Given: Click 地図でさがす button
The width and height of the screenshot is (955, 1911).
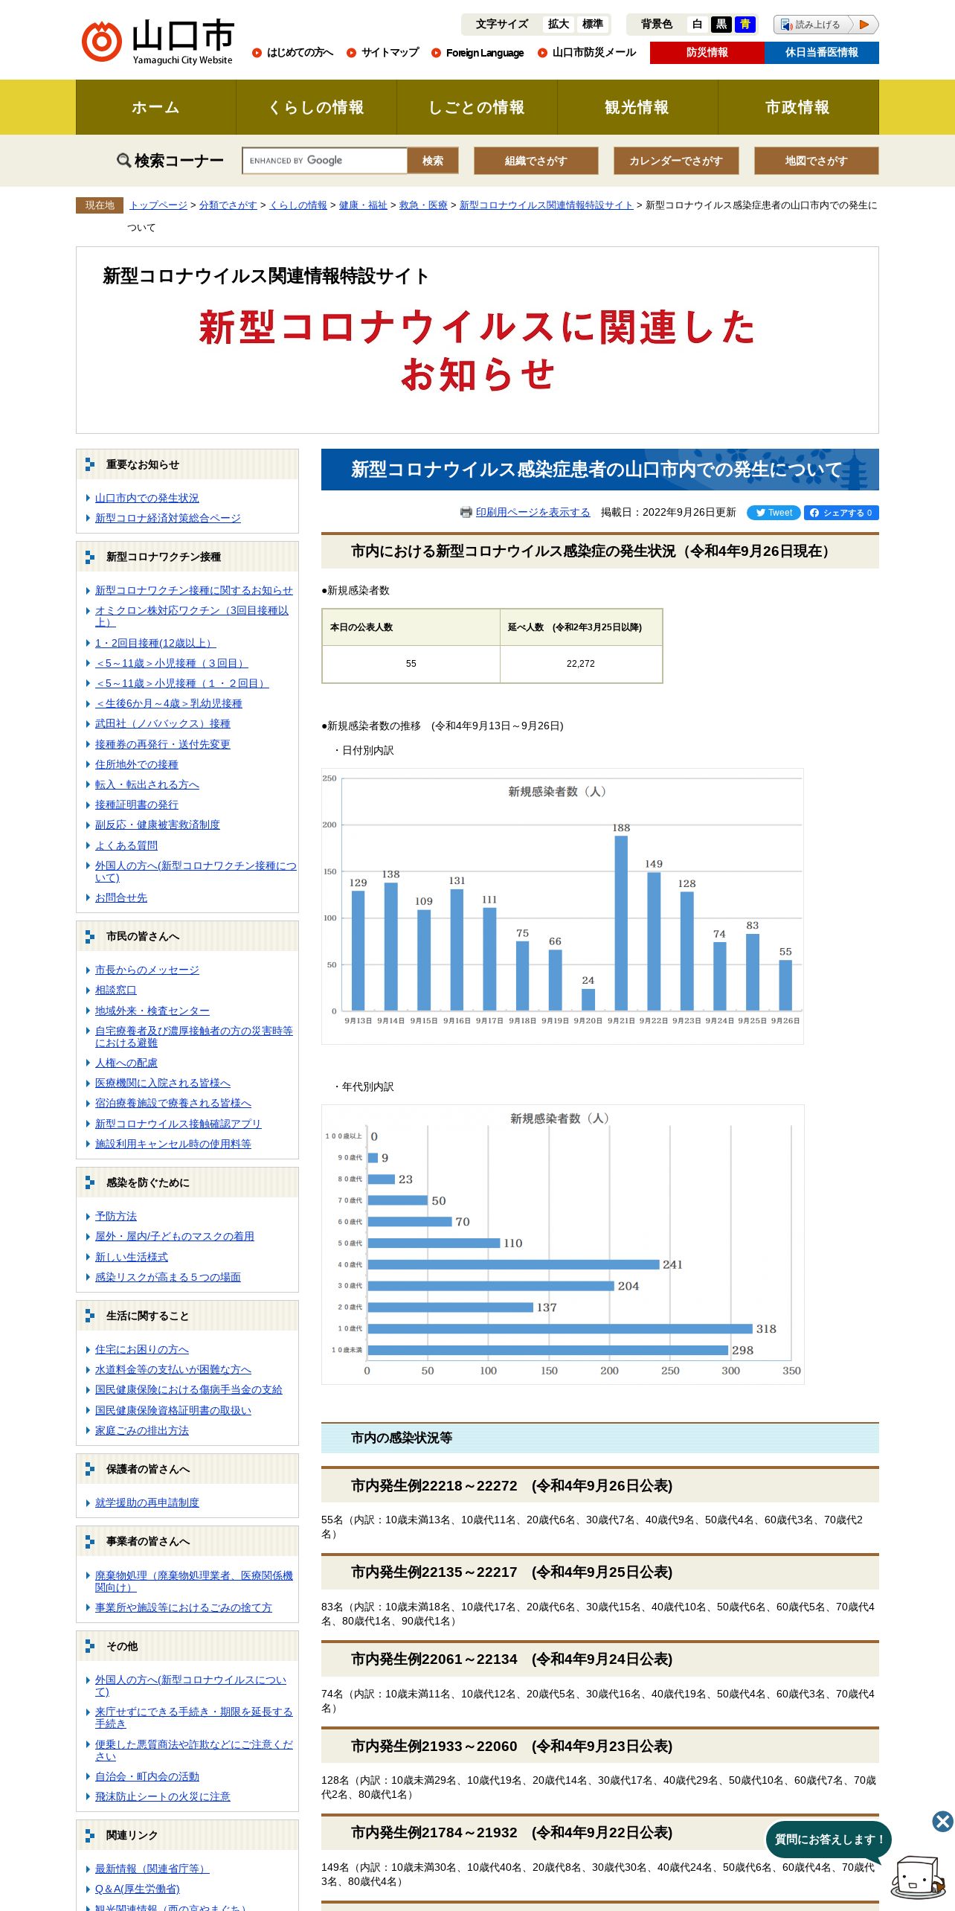Looking at the screenshot, I should (817, 161).
